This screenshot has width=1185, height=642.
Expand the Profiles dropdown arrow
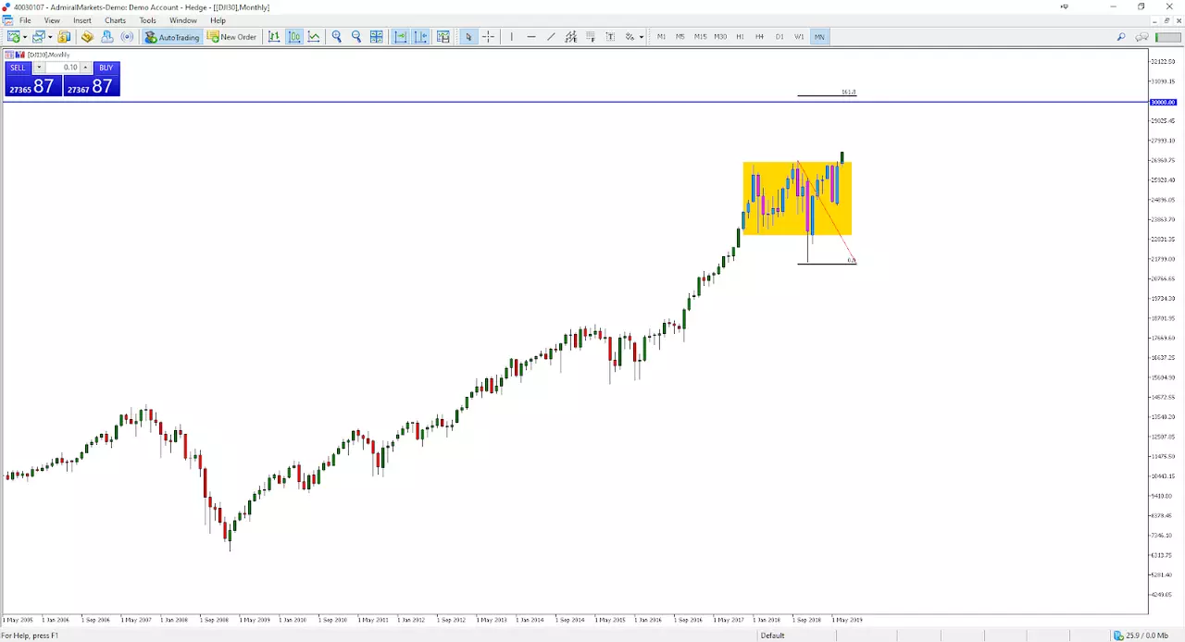click(49, 37)
